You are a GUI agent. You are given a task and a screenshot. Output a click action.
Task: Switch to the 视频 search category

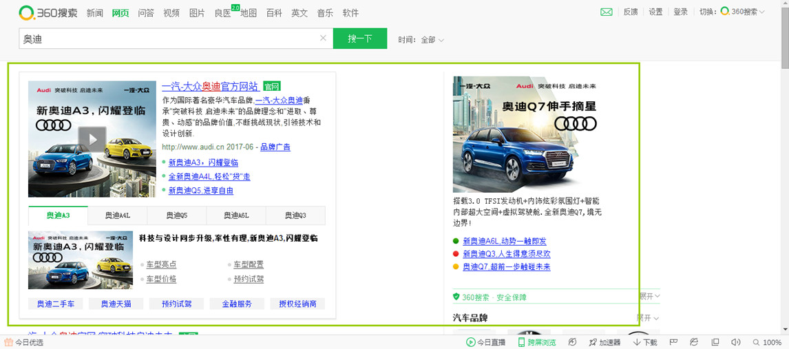(x=171, y=13)
